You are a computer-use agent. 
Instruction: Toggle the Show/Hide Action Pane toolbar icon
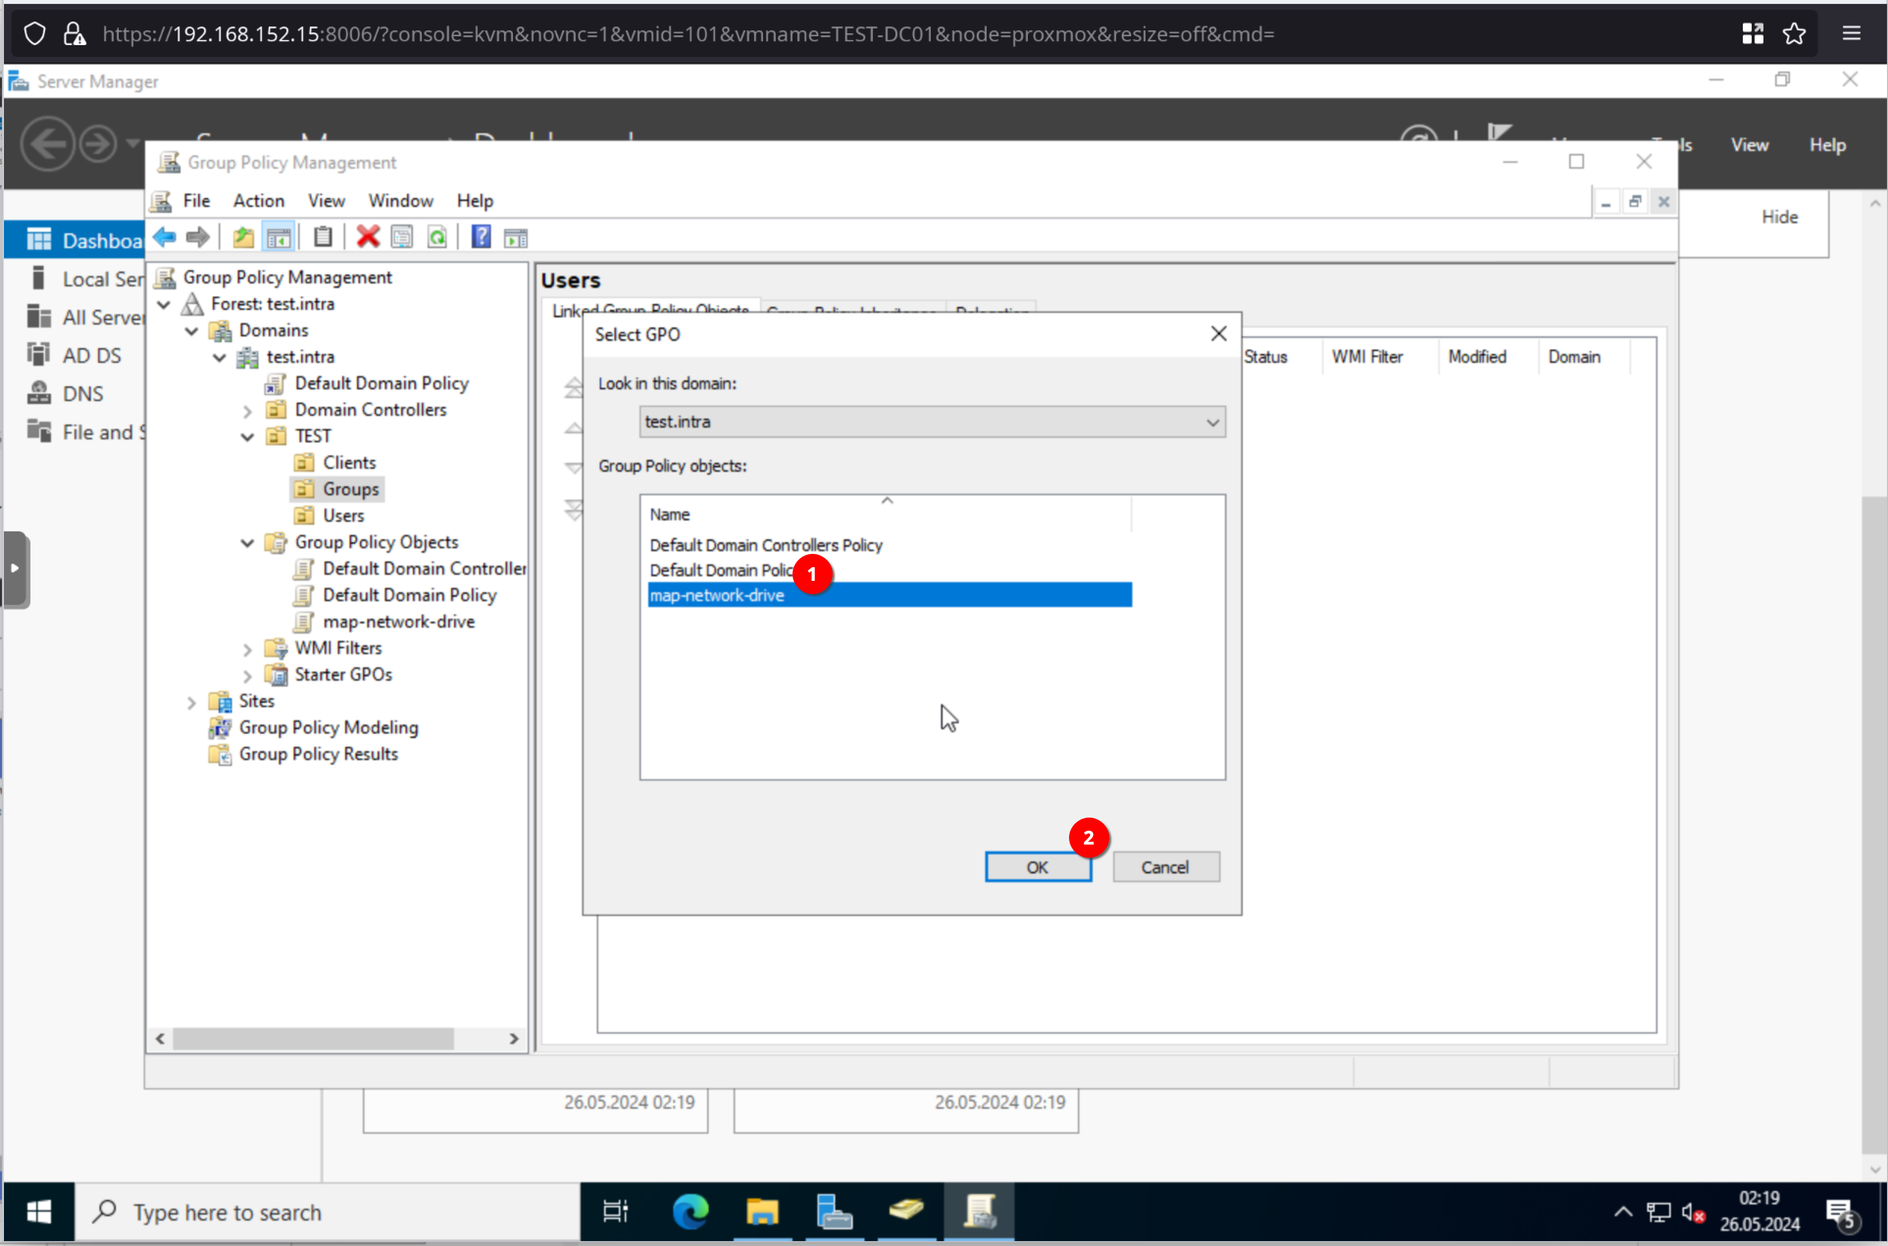click(x=516, y=237)
